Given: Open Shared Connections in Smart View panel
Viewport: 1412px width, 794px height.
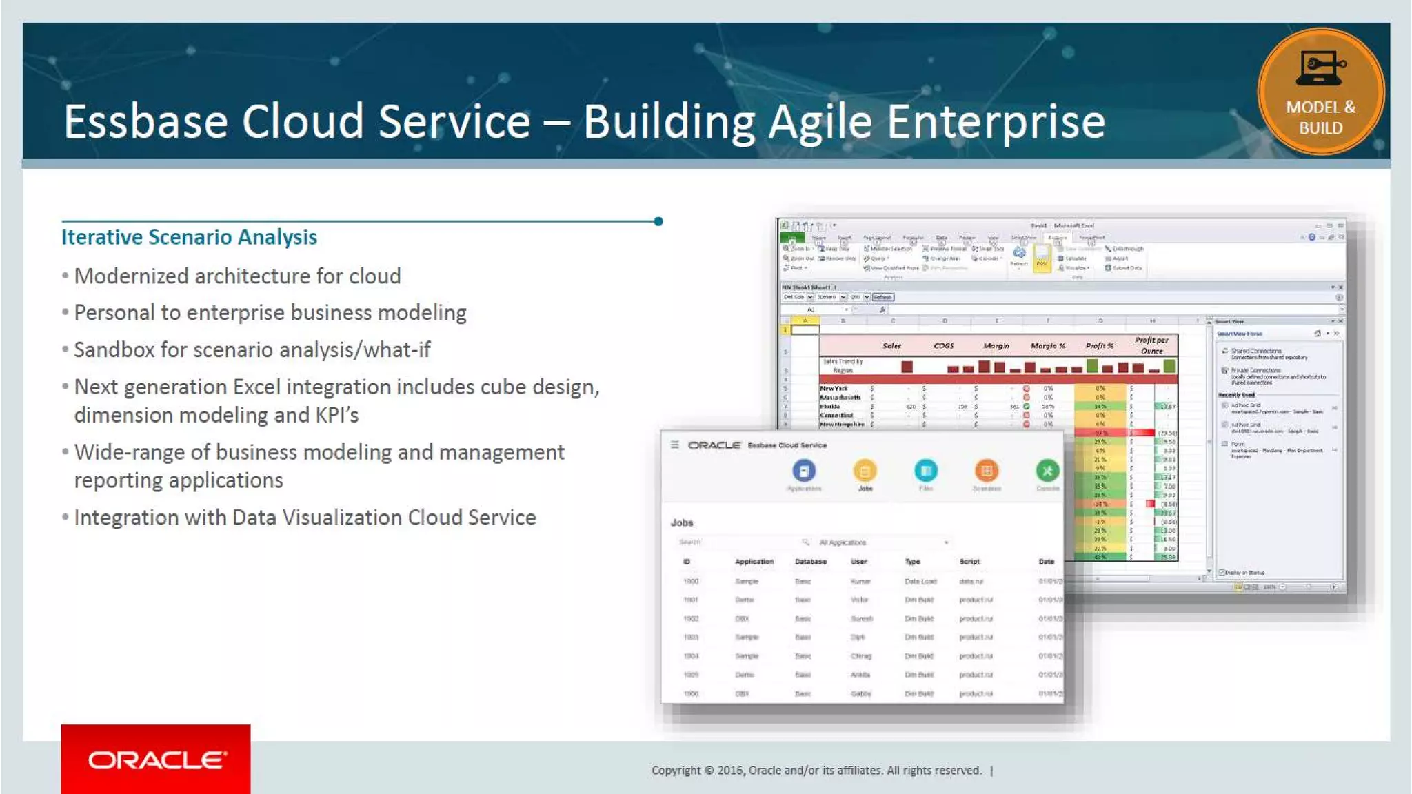Looking at the screenshot, I should coord(1256,351).
